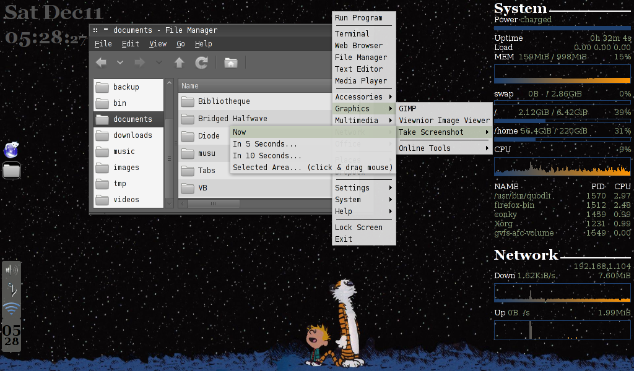
Task: Expand the Settings submenu
Action: click(x=363, y=188)
